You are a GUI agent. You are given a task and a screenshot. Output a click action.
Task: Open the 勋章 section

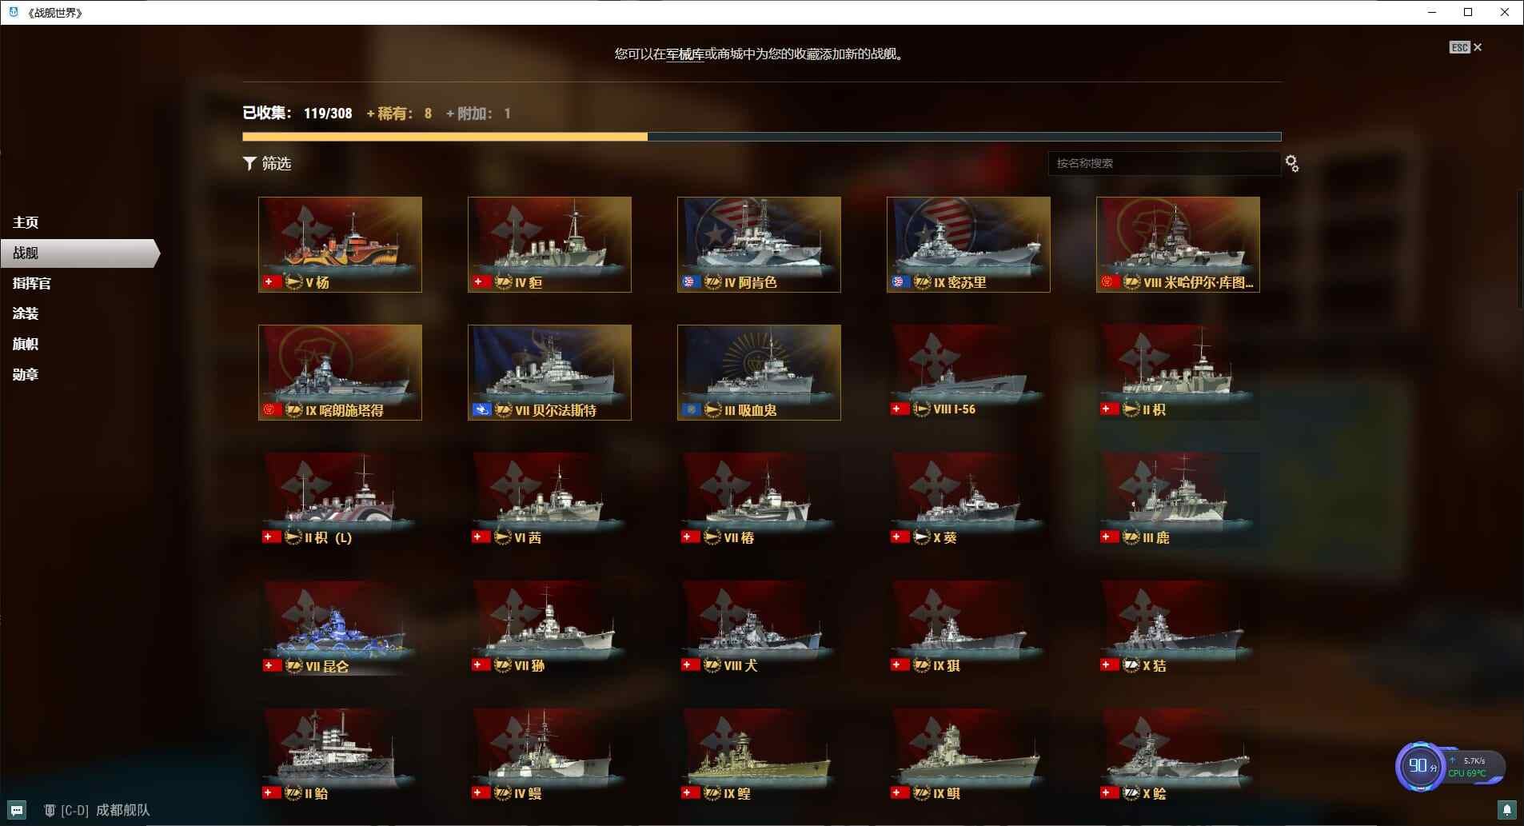coord(26,374)
